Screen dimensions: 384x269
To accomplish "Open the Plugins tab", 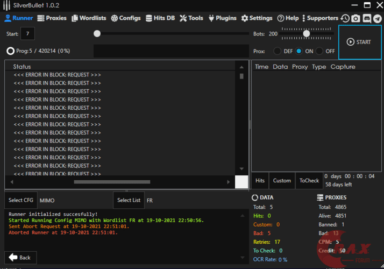I will pos(222,18).
